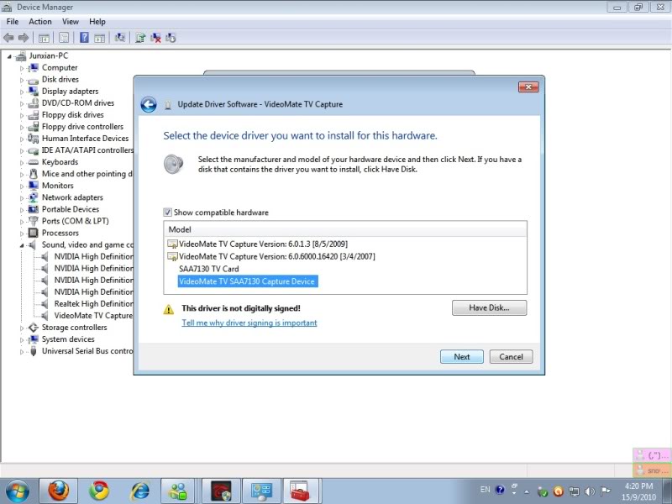Screen dimensions: 672x504
Task: Expand the Processors tree node
Action: click(23, 233)
